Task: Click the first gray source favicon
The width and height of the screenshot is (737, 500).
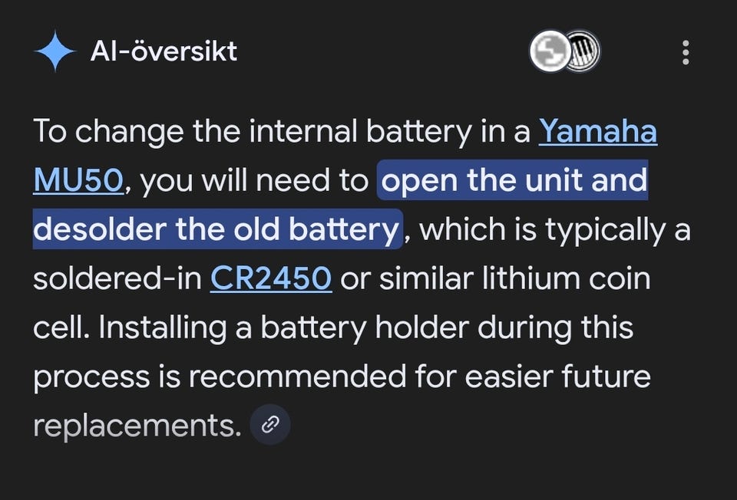Action: point(548,52)
